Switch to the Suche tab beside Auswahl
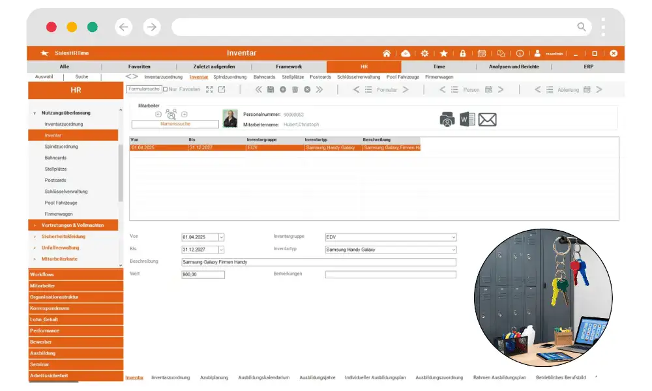652x391 pixels. coord(81,77)
